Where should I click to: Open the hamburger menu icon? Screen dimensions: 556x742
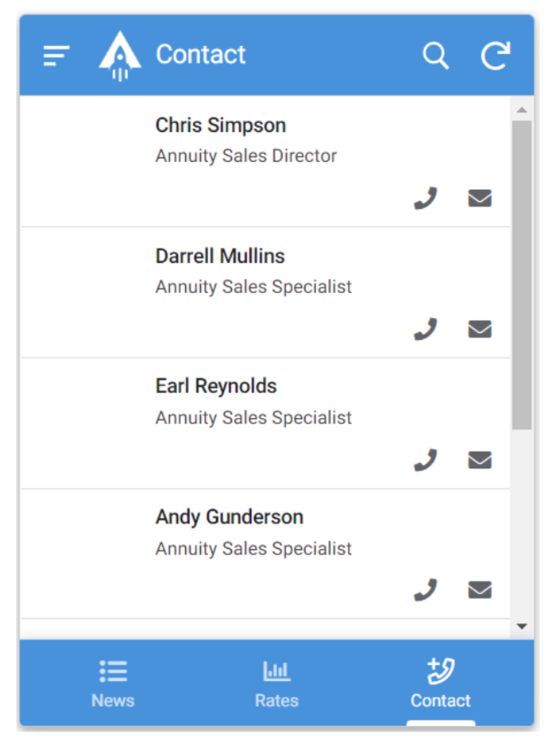click(56, 56)
